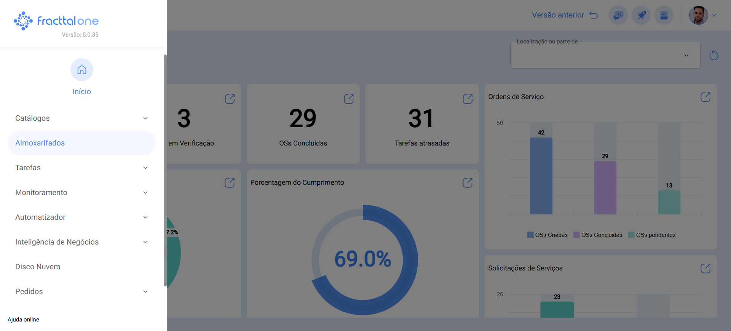Screen dimensions: 731x331
Task: Open the Ajuda online link
Action: [x=23, y=320]
